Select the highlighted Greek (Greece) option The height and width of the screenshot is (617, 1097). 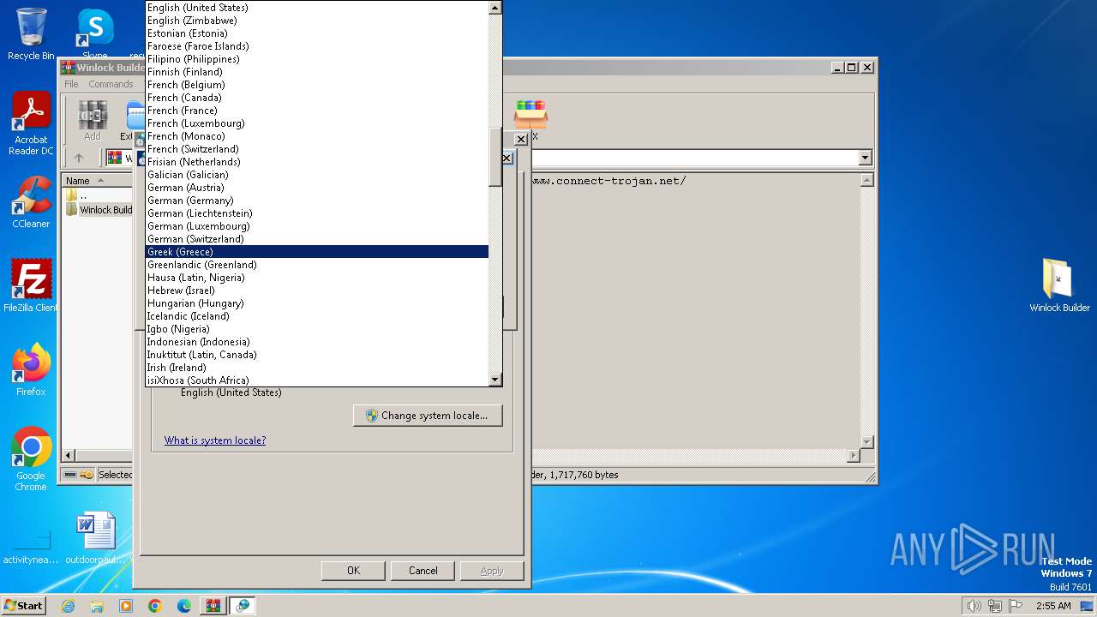click(316, 252)
